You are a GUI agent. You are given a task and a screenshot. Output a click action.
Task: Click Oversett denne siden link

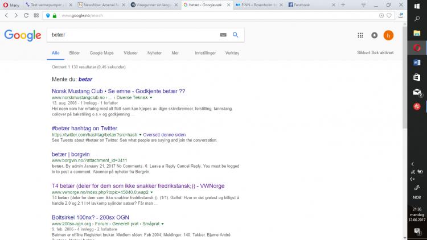pos(164,135)
